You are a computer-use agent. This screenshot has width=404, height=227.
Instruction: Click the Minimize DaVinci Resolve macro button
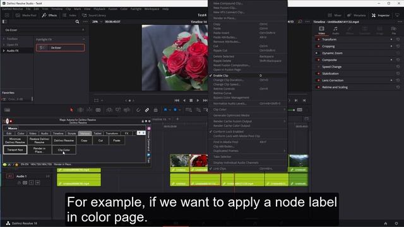coord(15,141)
